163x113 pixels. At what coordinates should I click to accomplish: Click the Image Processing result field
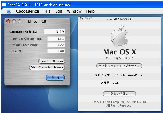56,45
